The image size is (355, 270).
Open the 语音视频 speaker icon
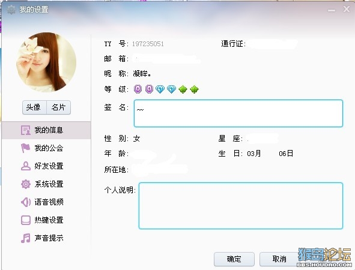pyautogui.click(x=26, y=202)
